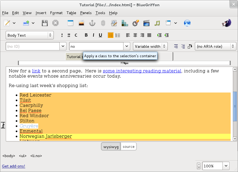Click the Get add-ons! link
This screenshot has height=172, width=238.
point(14,166)
